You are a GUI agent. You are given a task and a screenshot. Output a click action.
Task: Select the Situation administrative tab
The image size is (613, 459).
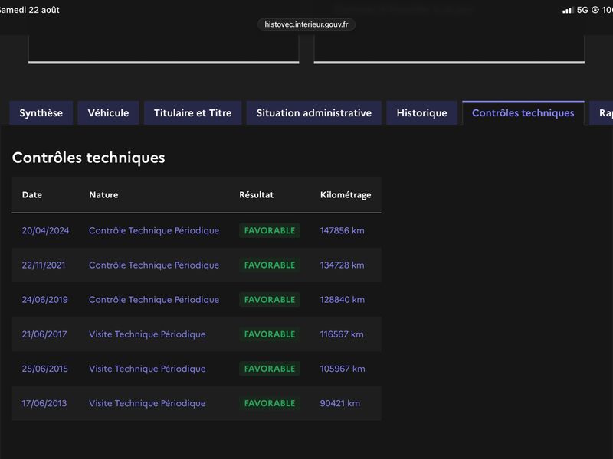[x=314, y=113]
